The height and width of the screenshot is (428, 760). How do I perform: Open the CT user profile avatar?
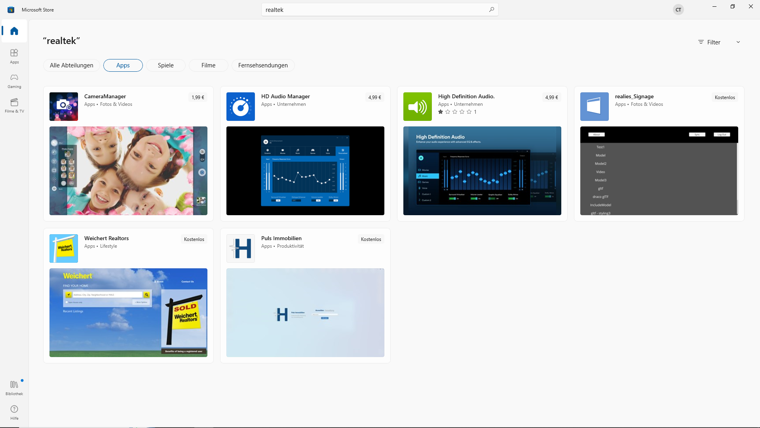pyautogui.click(x=678, y=10)
